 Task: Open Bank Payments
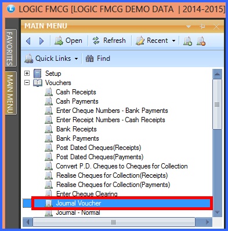click(x=78, y=138)
